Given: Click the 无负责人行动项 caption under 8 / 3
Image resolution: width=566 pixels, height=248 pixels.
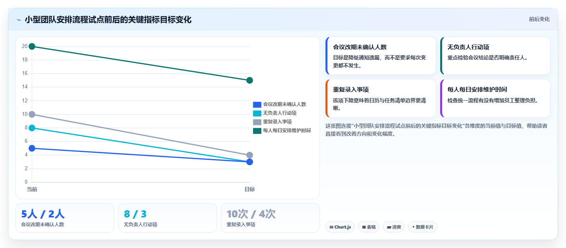Looking at the screenshot, I should pyautogui.click(x=141, y=225).
